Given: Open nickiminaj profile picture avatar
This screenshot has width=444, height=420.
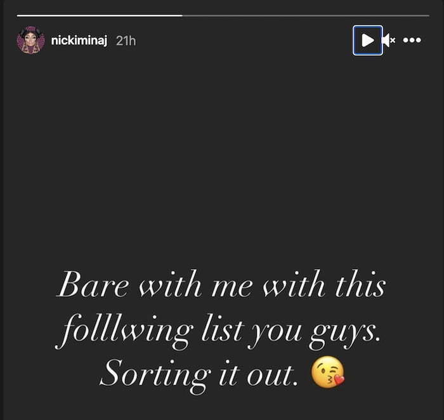Looking at the screenshot, I should click(x=30, y=40).
